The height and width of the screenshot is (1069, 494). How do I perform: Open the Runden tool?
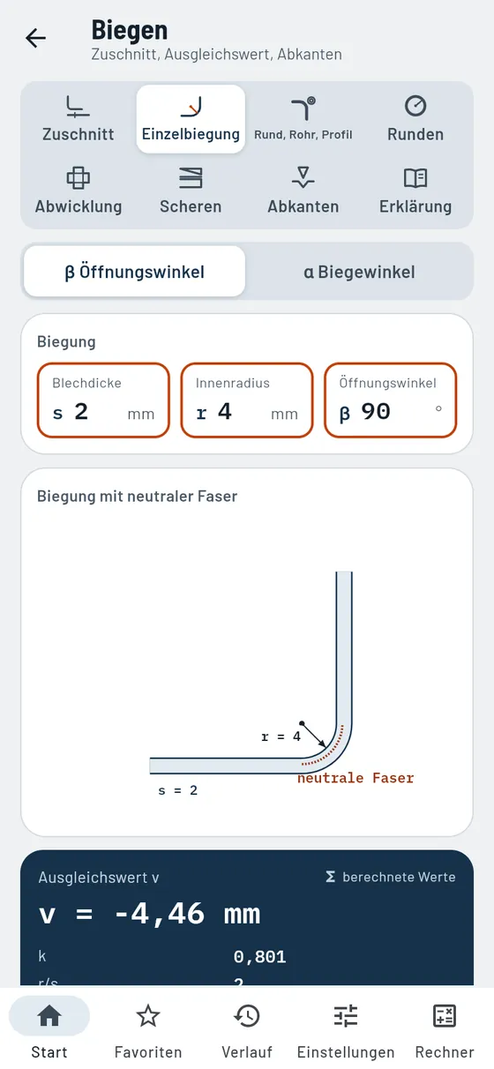(415, 119)
